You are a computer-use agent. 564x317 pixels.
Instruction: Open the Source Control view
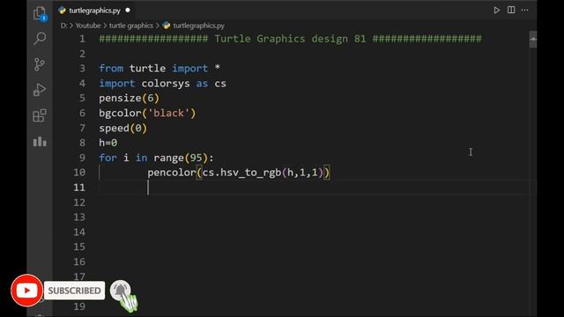[40, 64]
